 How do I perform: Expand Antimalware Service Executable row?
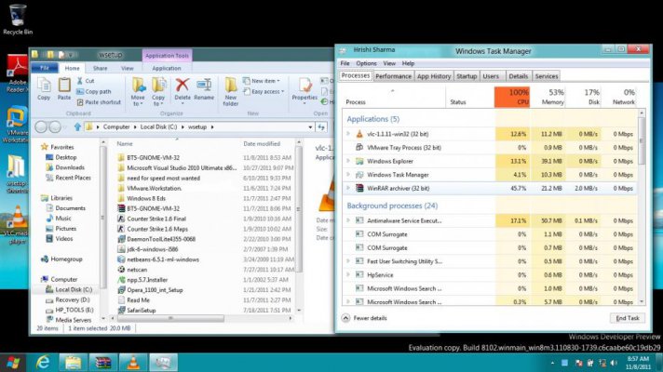(348, 220)
